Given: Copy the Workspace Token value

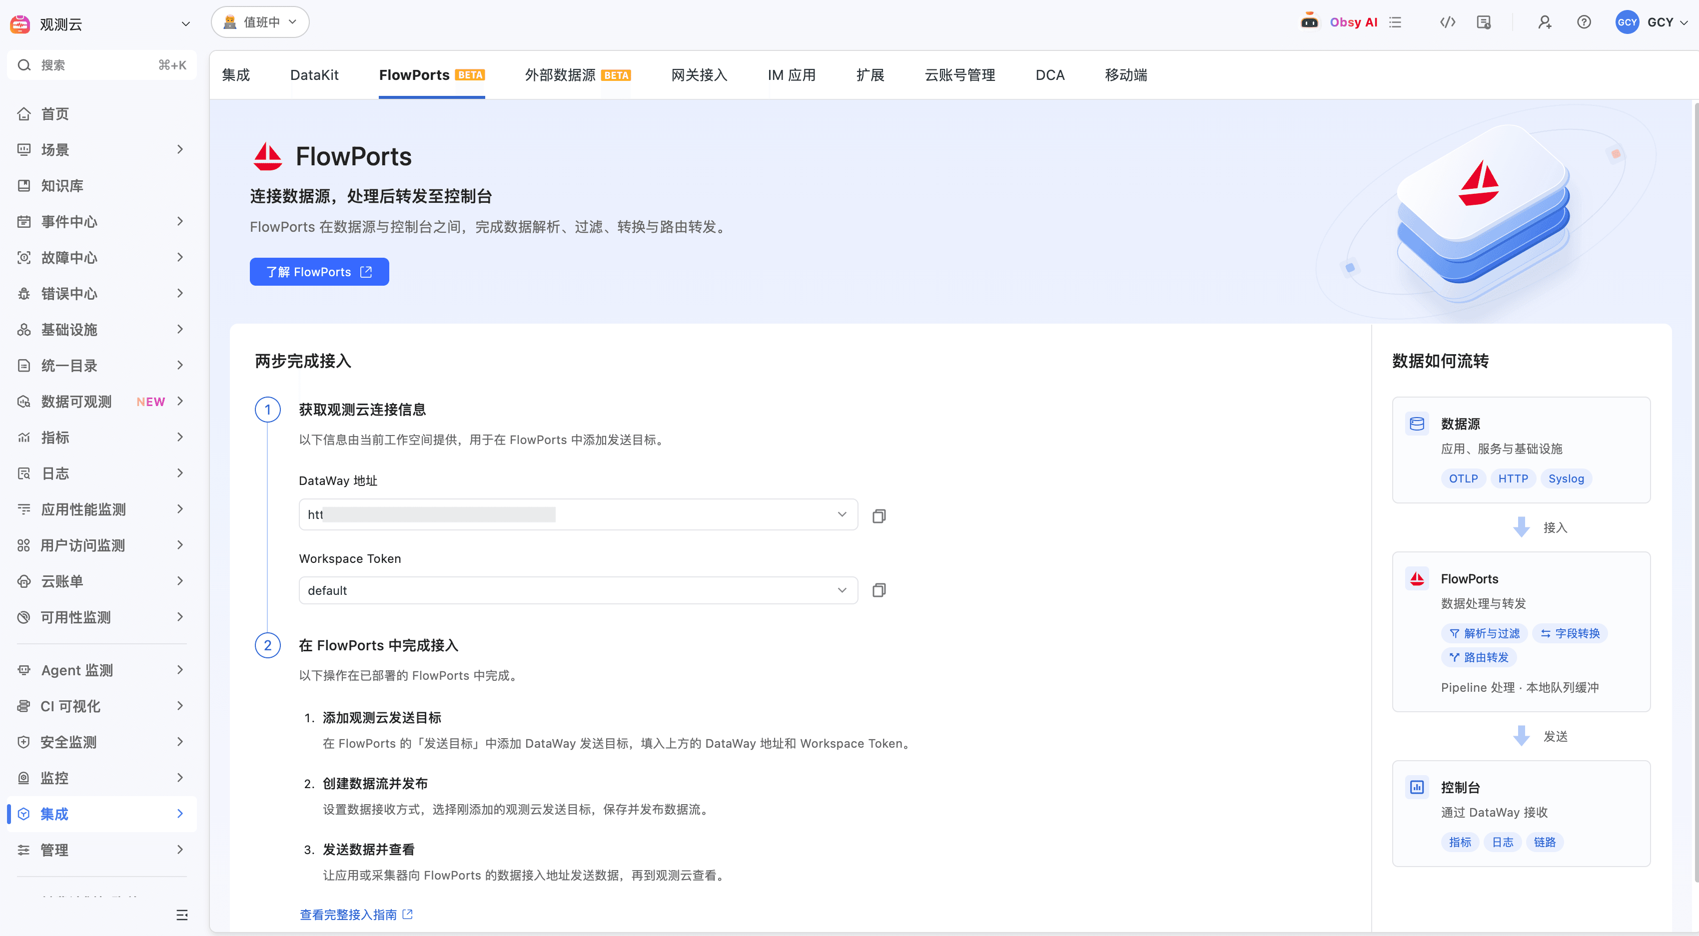Looking at the screenshot, I should click(x=878, y=590).
